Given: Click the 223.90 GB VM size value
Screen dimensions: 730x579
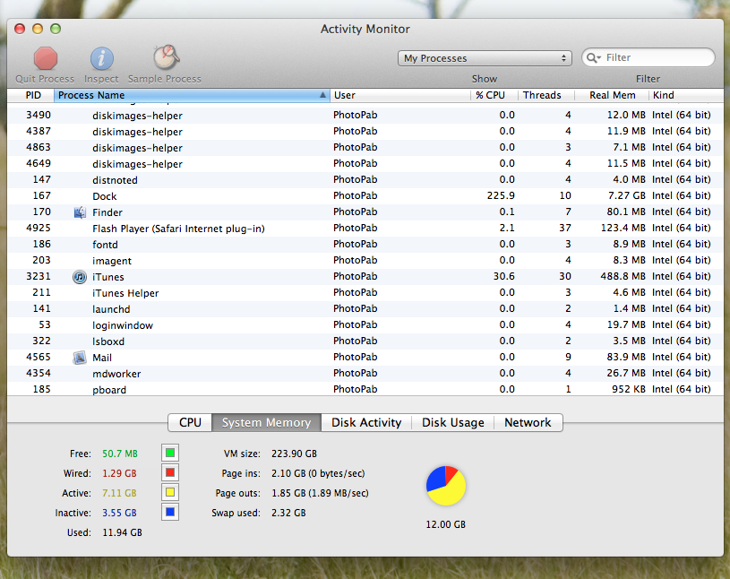Looking at the screenshot, I should tap(294, 454).
